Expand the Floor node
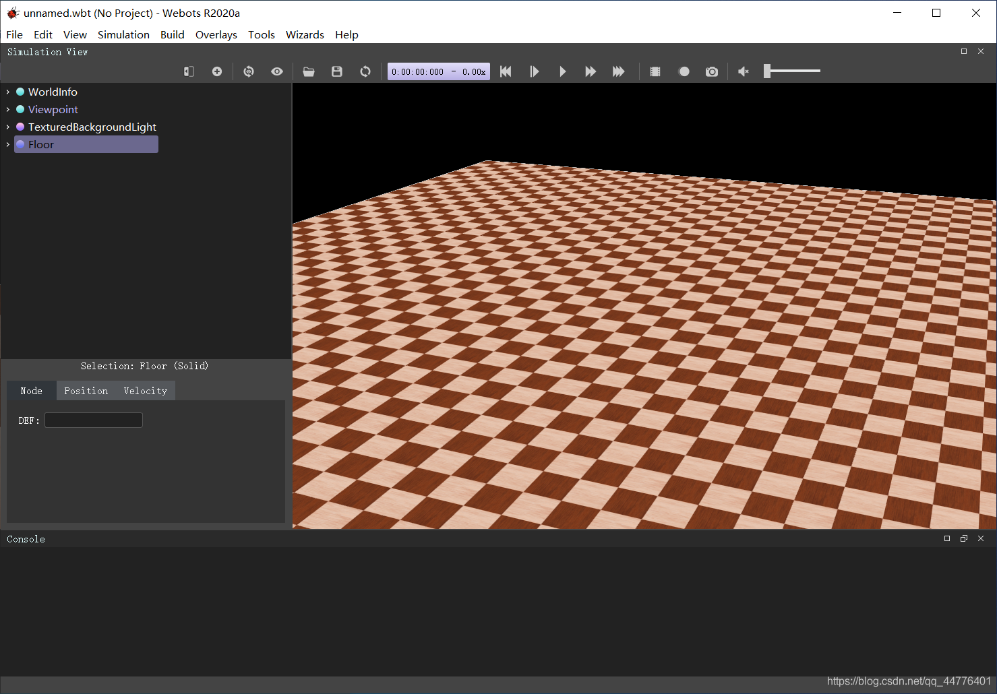 [8, 144]
